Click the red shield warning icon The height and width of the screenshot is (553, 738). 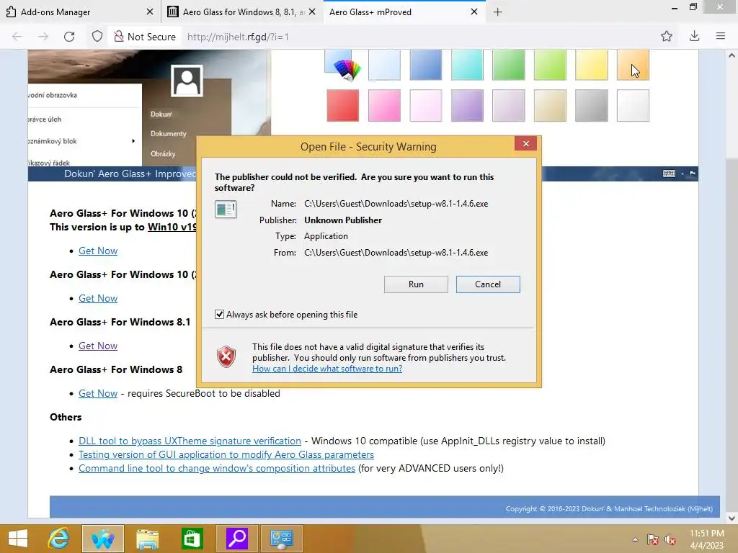point(226,357)
